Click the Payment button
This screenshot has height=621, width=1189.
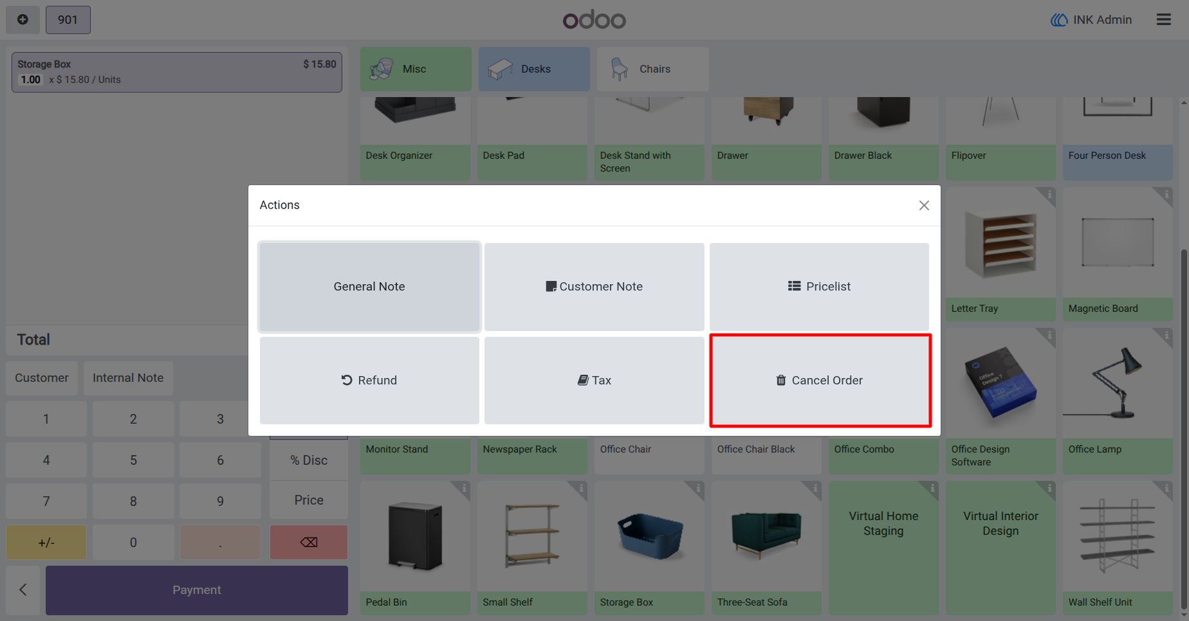[x=197, y=590]
